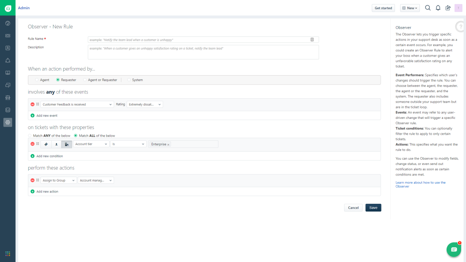The image size is (466, 262).
Task: Save the Observer rule
Action: pos(373,207)
